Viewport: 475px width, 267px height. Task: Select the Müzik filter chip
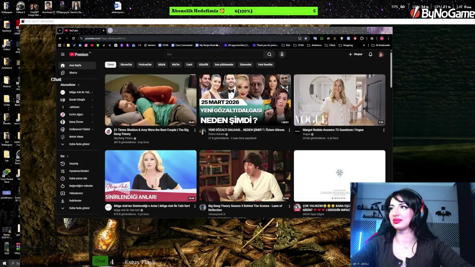(x=162, y=65)
